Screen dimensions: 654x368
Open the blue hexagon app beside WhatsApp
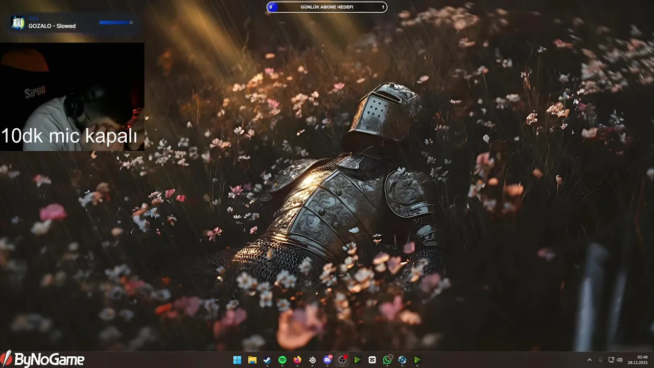pyautogui.click(x=403, y=360)
